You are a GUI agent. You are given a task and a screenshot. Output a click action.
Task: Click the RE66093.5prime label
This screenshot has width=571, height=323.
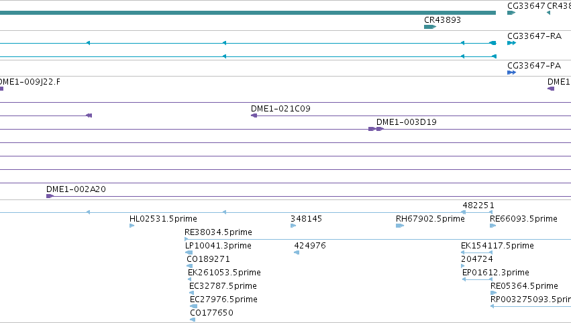coord(523,219)
